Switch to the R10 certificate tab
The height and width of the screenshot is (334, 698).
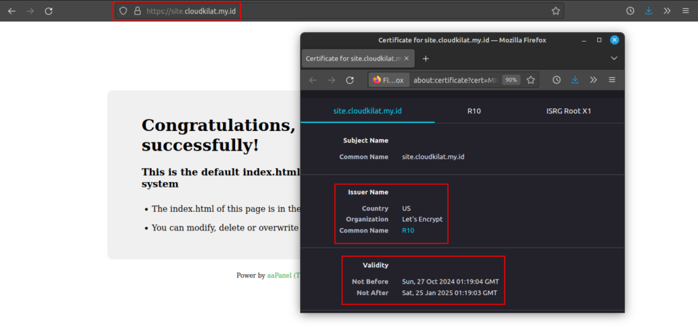pyautogui.click(x=474, y=110)
